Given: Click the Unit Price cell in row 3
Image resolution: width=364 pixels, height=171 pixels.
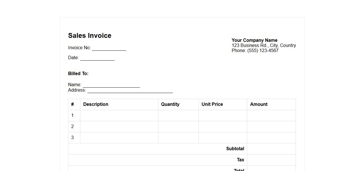Looking at the screenshot, I should [223, 138].
